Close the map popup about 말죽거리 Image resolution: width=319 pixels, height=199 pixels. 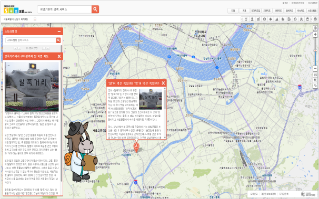[163, 83]
